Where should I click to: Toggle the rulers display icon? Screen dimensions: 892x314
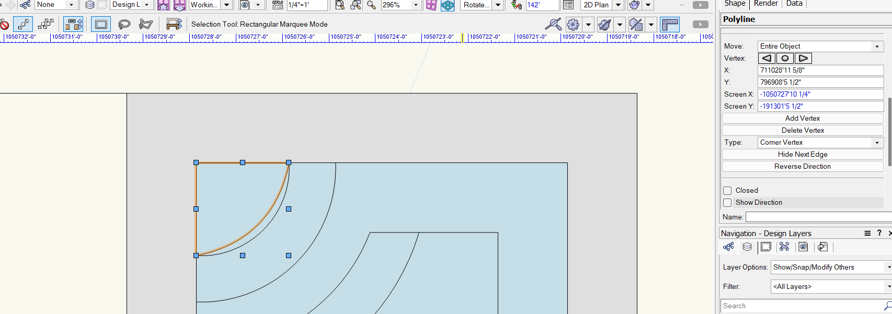coord(669,25)
